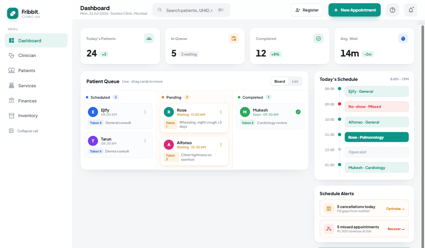
Task: Click the Optimize link
Action: 395,209
